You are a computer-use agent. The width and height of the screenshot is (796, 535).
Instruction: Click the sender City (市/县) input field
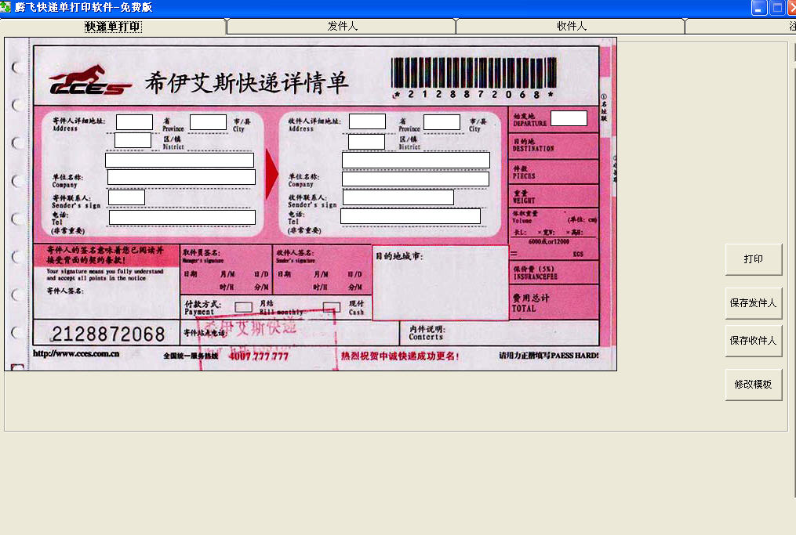coord(208,122)
